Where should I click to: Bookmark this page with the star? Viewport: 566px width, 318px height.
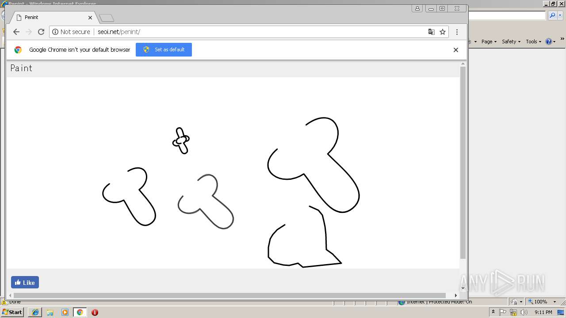443,32
